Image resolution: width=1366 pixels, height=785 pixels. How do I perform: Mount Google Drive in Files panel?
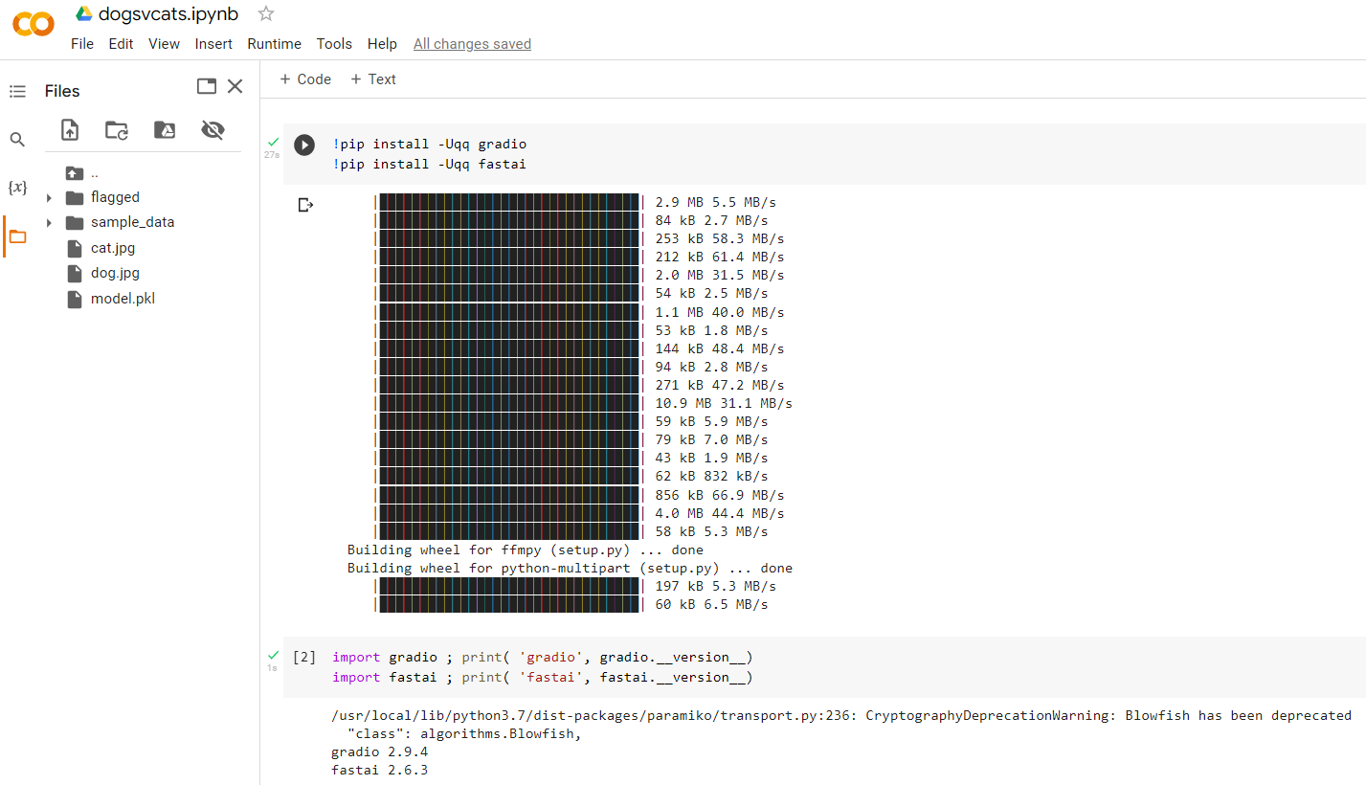pos(165,130)
